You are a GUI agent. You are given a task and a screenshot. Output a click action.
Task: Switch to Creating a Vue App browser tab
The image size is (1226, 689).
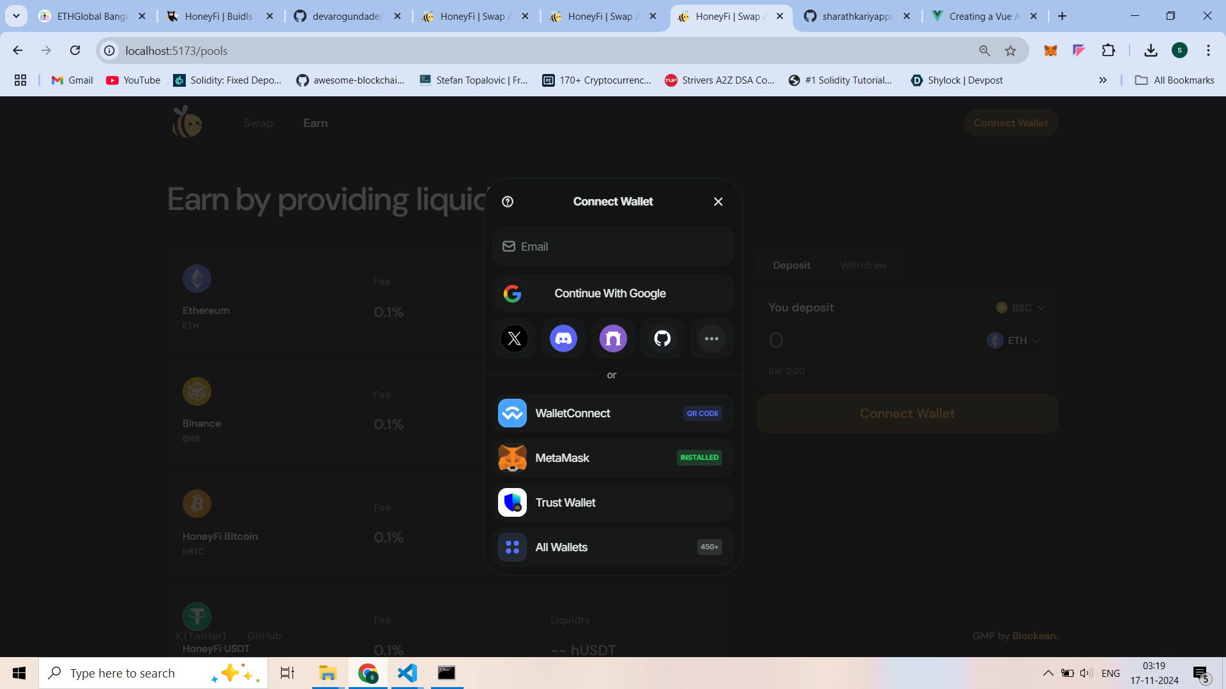click(984, 16)
